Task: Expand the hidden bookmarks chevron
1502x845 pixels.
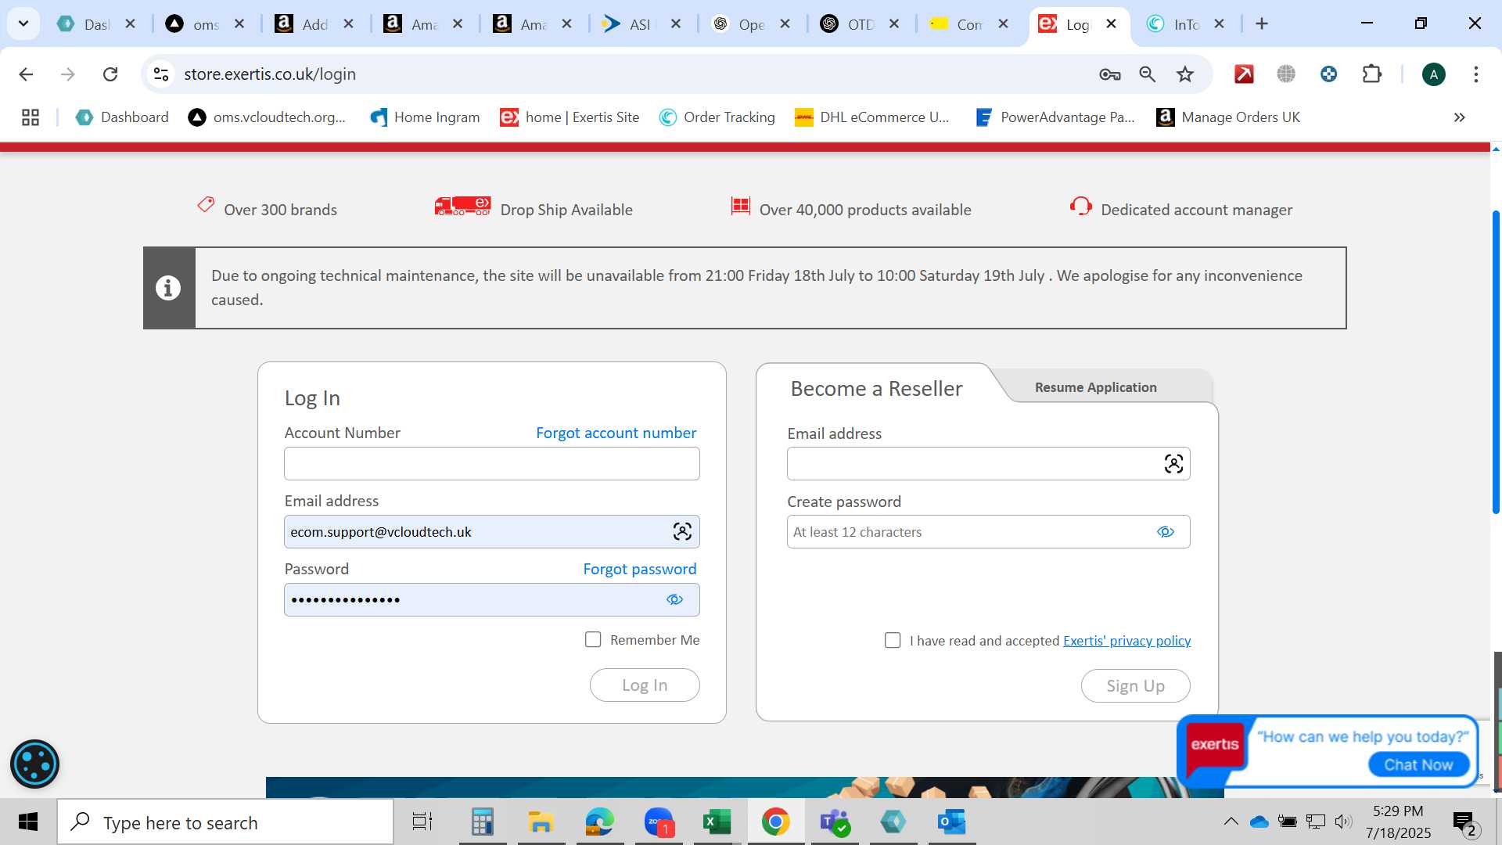Action: tap(1459, 117)
